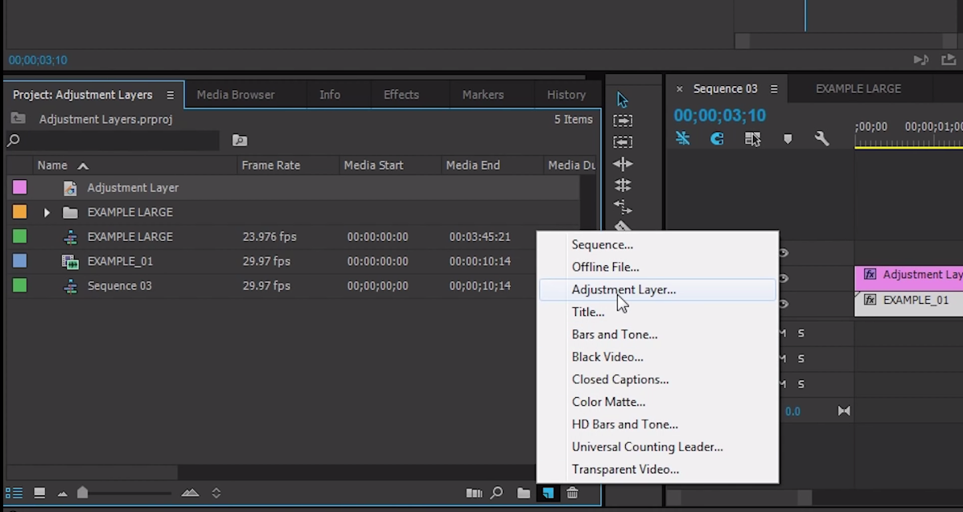Open the Sort Icons control
The width and height of the screenshot is (963, 512).
216,493
